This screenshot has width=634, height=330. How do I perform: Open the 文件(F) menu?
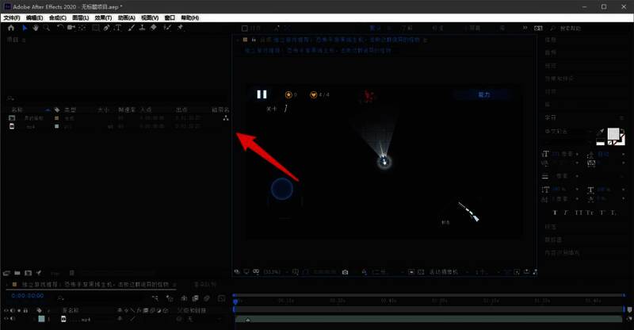[x=12, y=17]
